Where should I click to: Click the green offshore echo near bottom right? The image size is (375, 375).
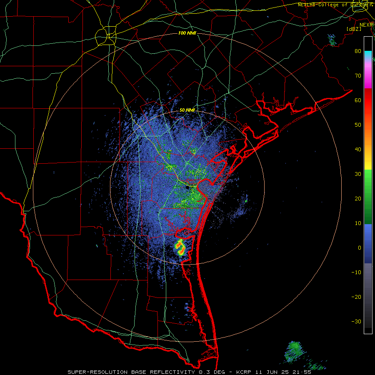[x=295, y=351]
